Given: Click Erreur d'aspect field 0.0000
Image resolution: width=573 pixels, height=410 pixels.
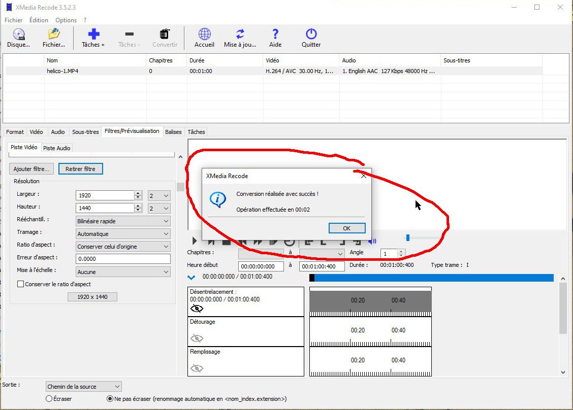Looking at the screenshot, I should click(x=123, y=259).
